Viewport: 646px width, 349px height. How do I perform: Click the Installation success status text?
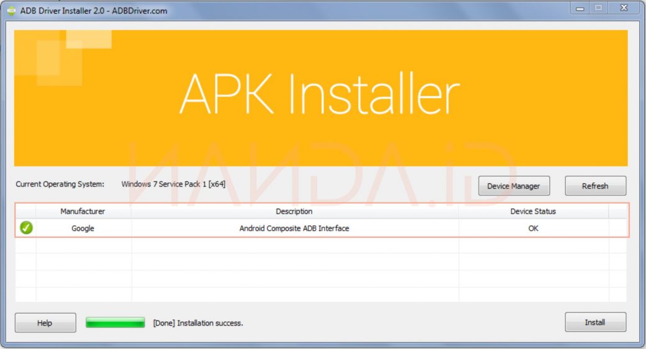pos(198,323)
